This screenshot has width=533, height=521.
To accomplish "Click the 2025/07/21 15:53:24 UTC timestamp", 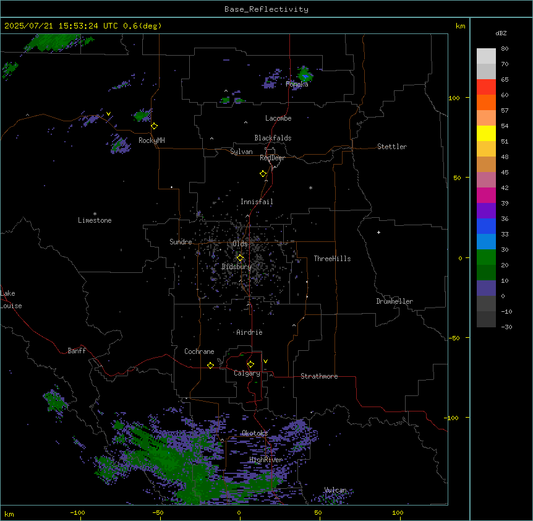I will click(83, 26).
